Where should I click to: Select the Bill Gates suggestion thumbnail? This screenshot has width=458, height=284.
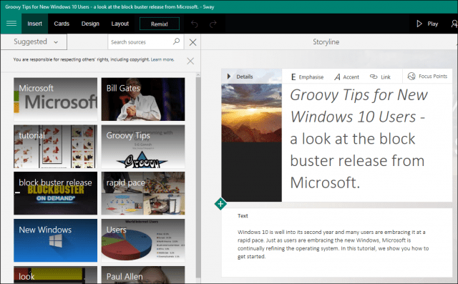pos(143,99)
